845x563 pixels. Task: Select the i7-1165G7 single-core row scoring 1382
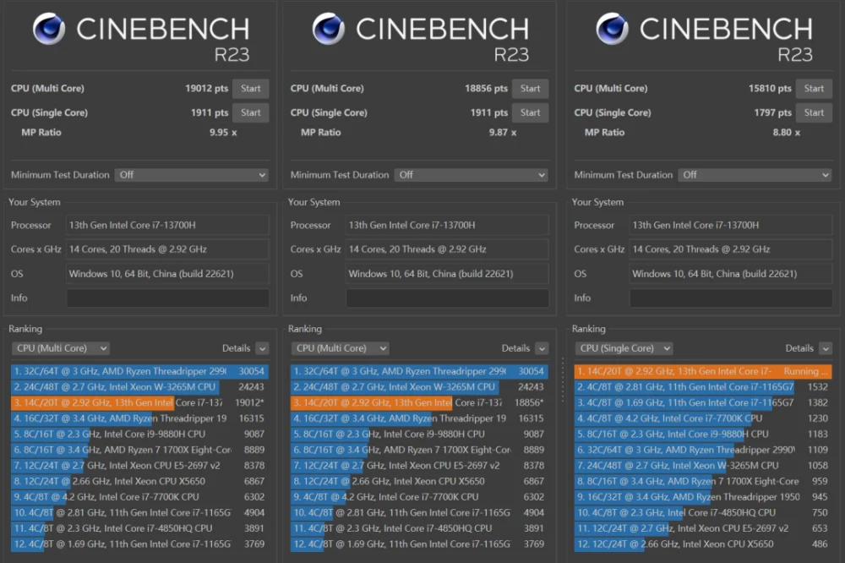(703, 403)
